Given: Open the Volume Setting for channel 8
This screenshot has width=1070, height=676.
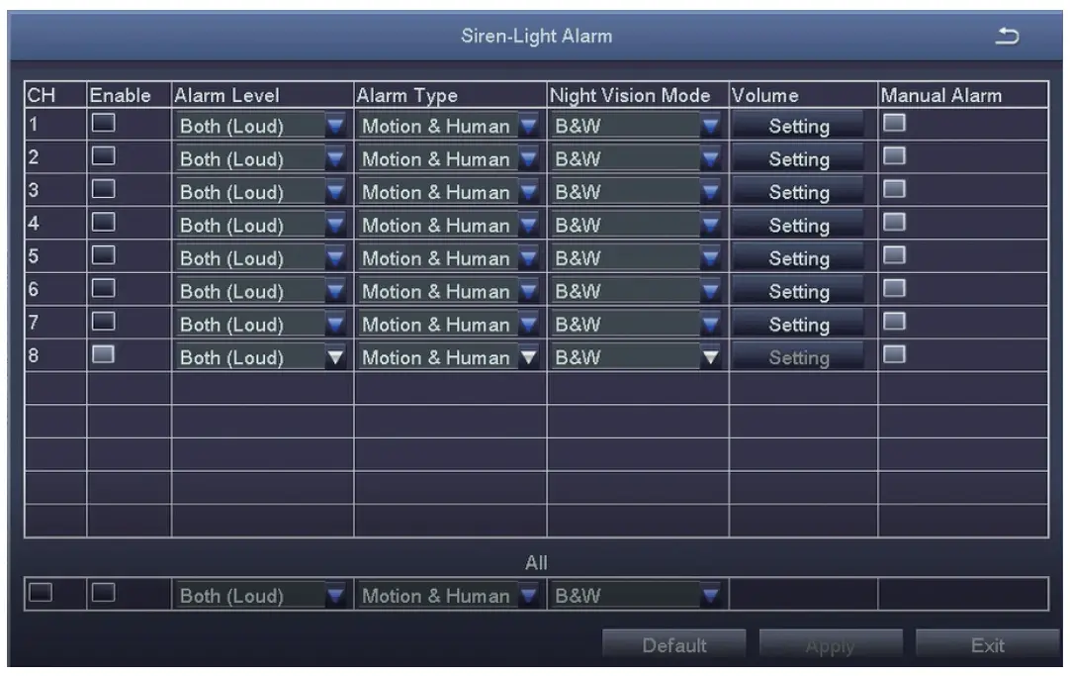Looking at the screenshot, I should point(799,357).
